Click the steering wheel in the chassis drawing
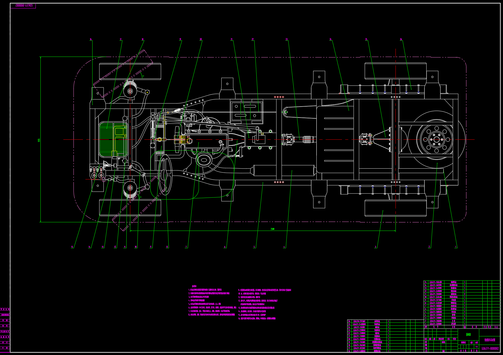 165,175
